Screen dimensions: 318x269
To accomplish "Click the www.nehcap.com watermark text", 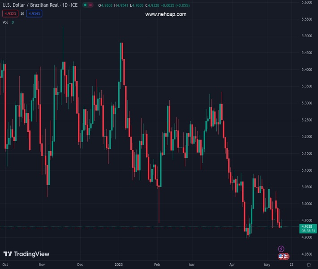I will click(x=166, y=14).
